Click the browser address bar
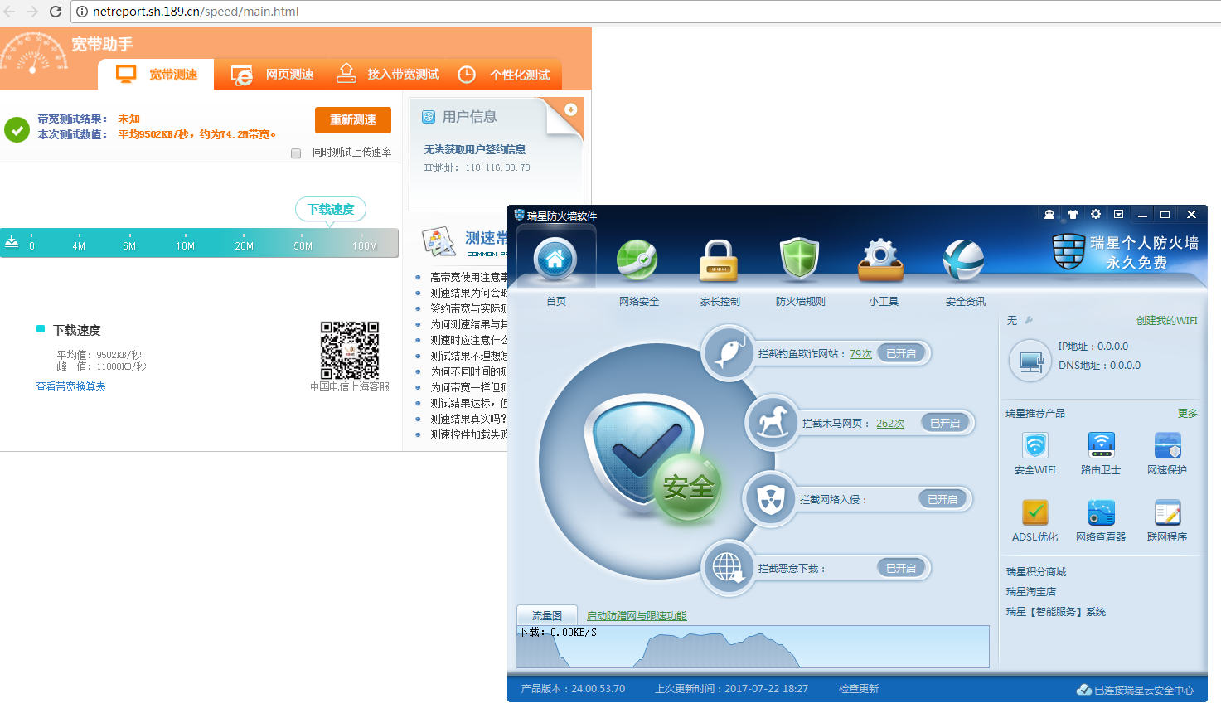This screenshot has height=718, width=1221. 647,12
